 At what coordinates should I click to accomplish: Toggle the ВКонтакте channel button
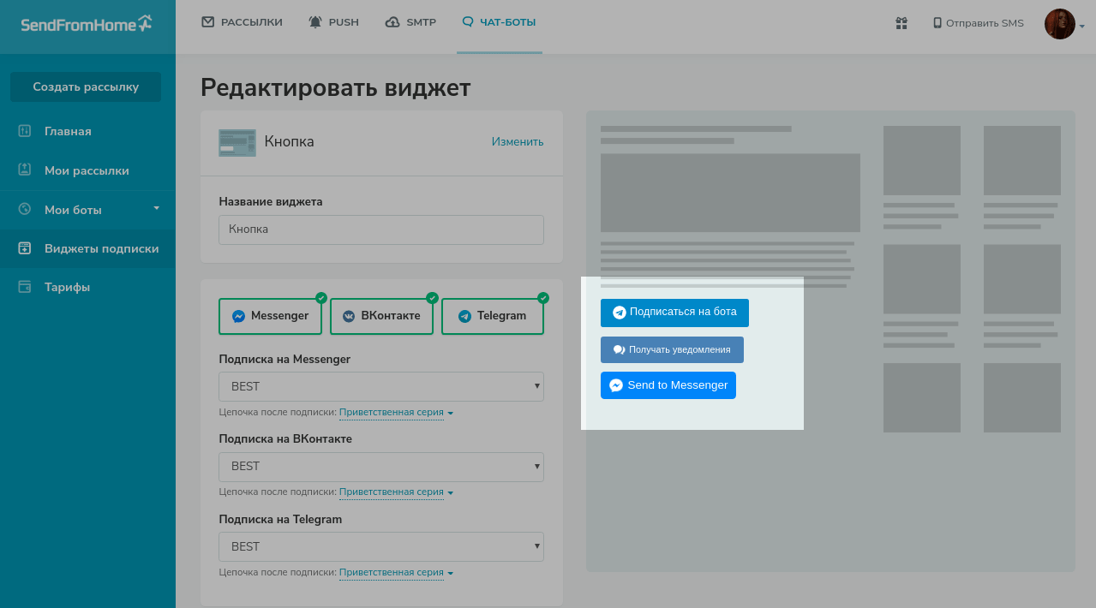click(381, 316)
